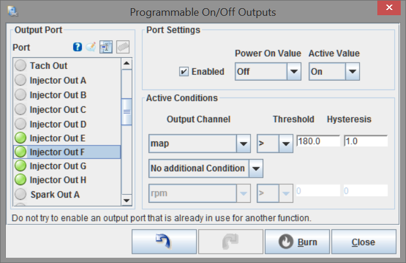Click the port list scrollbar thumb
The height and width of the screenshot is (263, 406).
(x=126, y=112)
